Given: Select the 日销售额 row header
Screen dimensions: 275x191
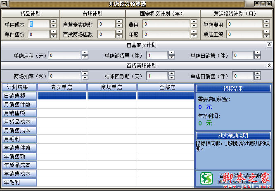Looking at the screenshot, I should 19,96.
